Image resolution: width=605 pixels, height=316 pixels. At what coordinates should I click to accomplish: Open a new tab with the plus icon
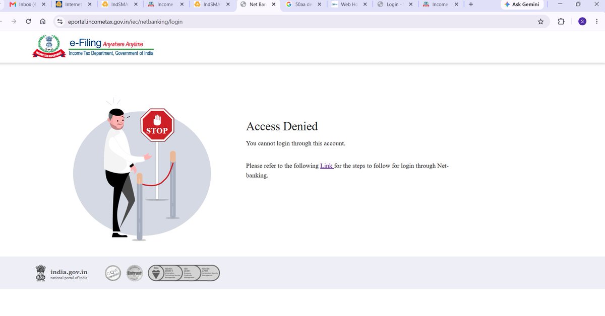[471, 5]
